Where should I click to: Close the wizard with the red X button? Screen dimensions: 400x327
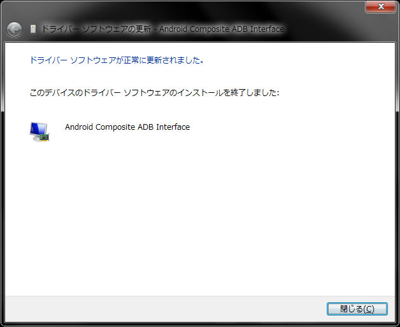[x=381, y=6]
